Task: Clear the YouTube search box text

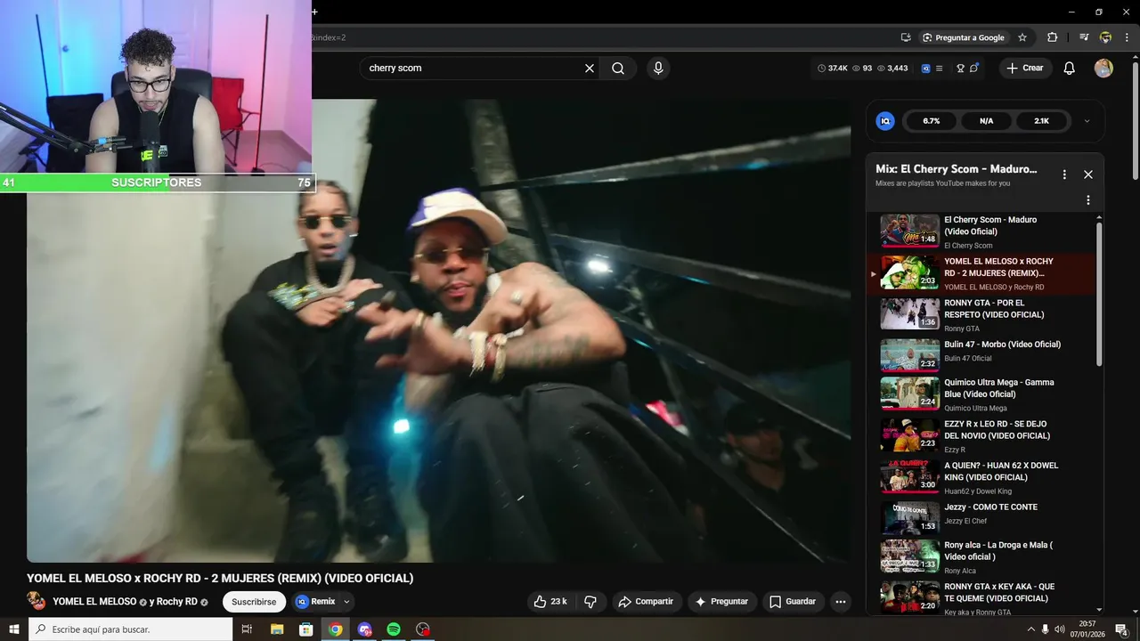Action: click(589, 69)
